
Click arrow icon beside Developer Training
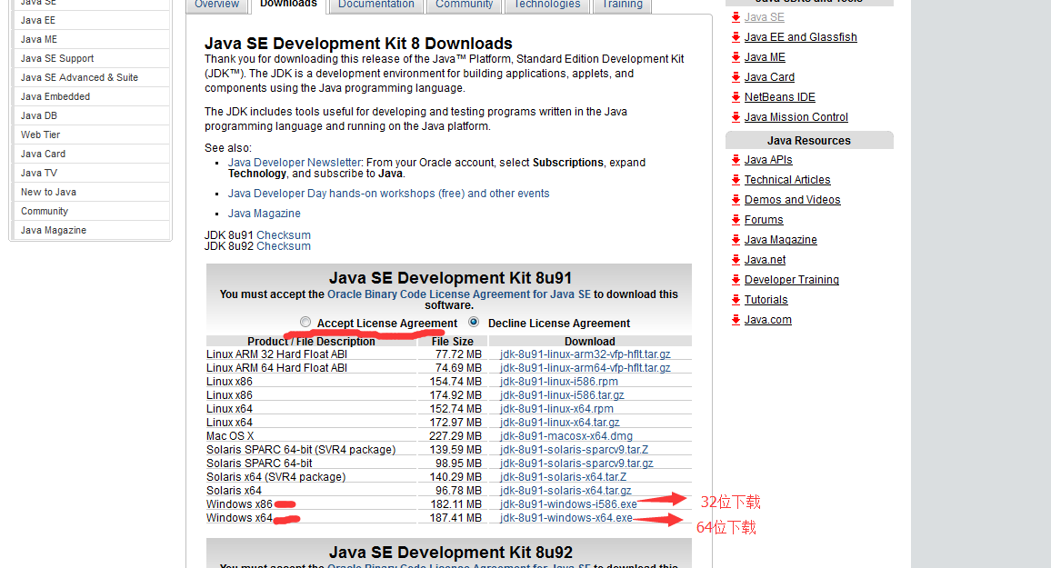pos(736,281)
